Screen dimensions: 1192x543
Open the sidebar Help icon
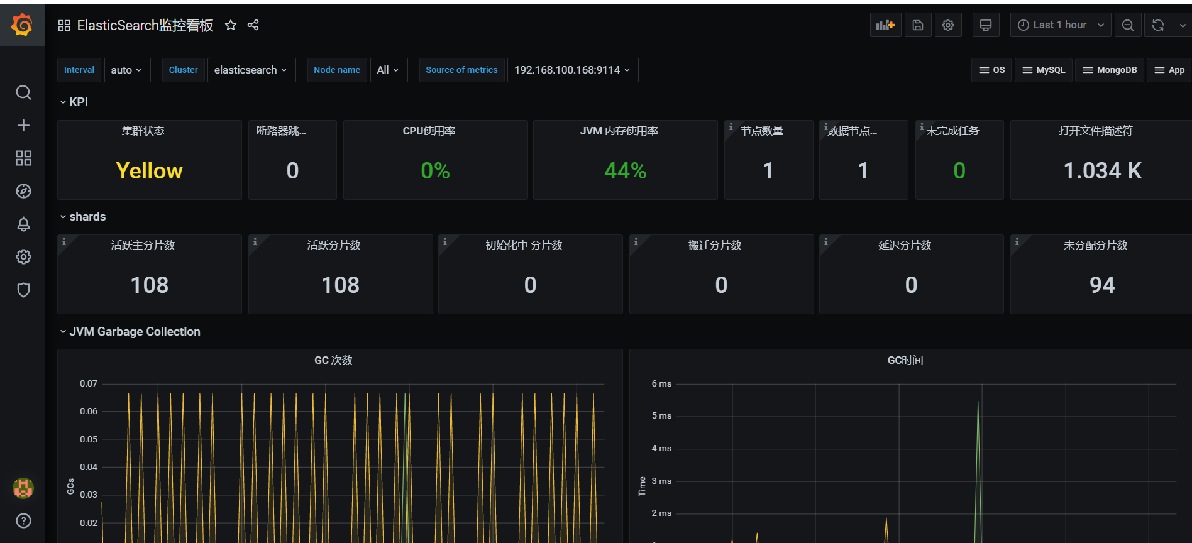pos(23,521)
